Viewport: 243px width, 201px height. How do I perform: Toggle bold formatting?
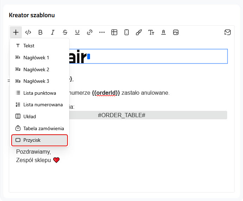tap(40, 32)
